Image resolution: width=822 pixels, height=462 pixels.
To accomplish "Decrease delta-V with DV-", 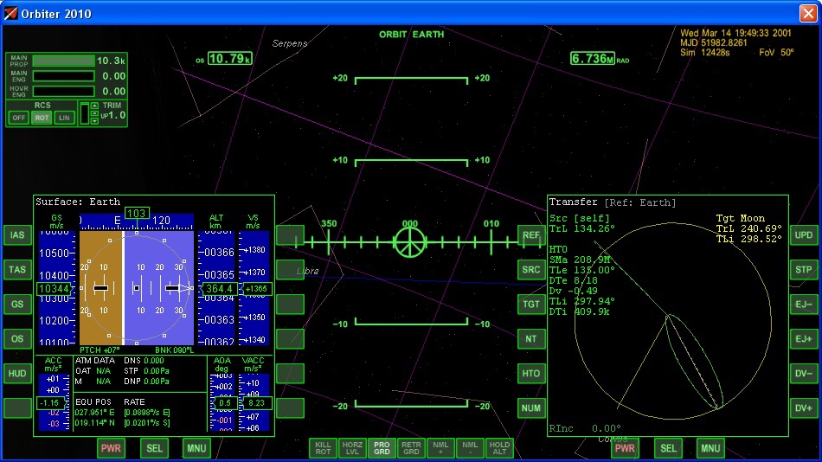I will (804, 374).
